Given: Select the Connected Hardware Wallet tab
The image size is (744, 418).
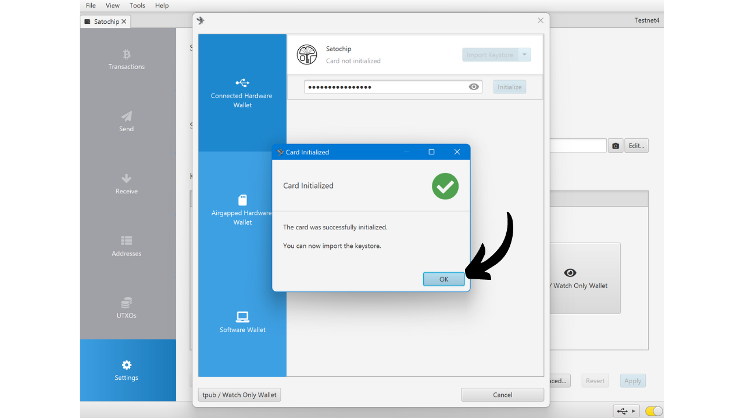Looking at the screenshot, I should coord(242,93).
